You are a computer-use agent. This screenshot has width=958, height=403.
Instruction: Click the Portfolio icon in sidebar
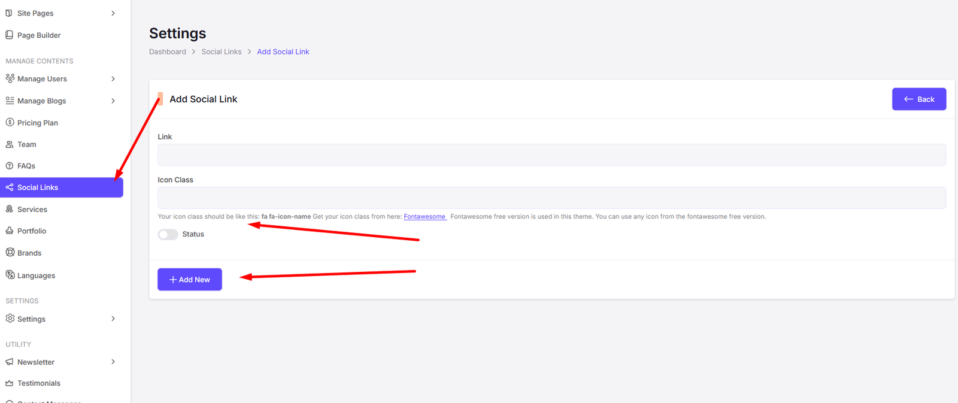[x=10, y=231]
